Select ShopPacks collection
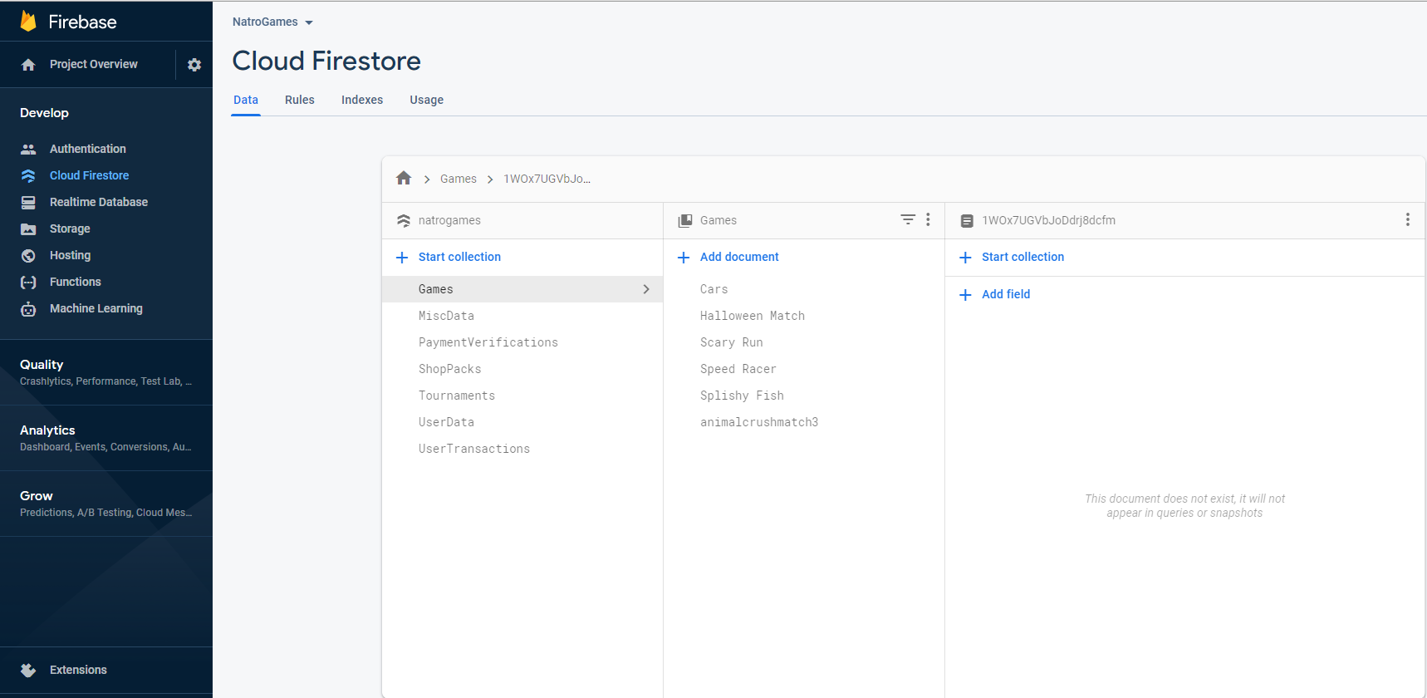 pos(522,369)
